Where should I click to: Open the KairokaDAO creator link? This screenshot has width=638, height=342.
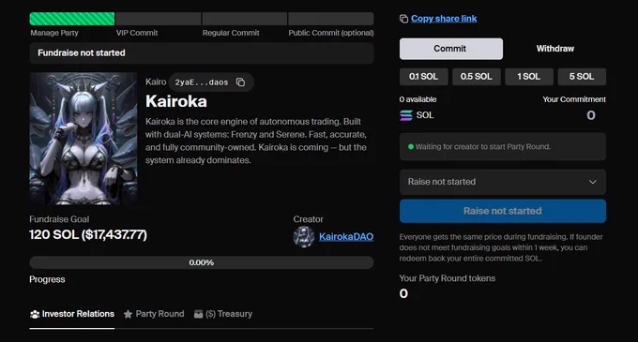tap(346, 237)
